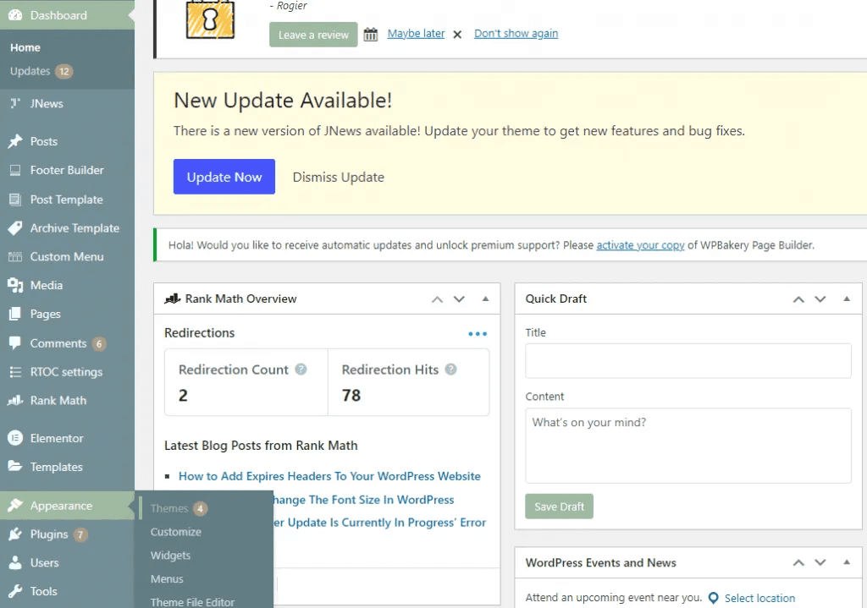Open the Expires Headers blog post link

329,476
